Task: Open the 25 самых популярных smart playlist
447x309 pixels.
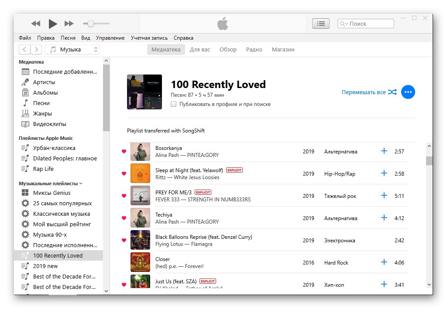Action: [x=59, y=204]
